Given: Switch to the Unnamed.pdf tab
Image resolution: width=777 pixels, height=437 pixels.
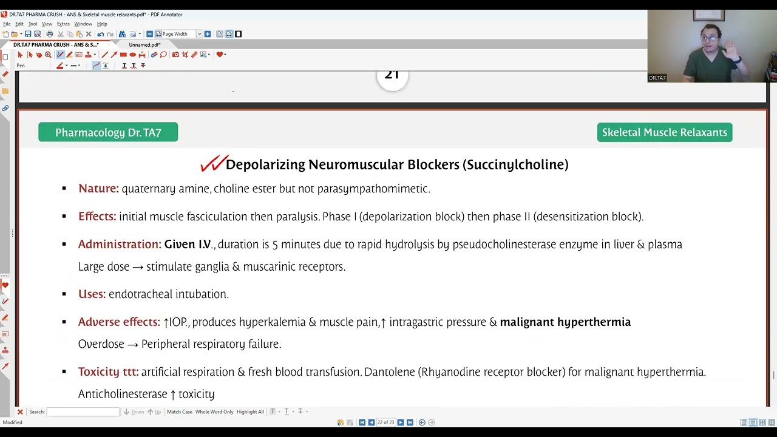Looking at the screenshot, I should pyautogui.click(x=144, y=45).
